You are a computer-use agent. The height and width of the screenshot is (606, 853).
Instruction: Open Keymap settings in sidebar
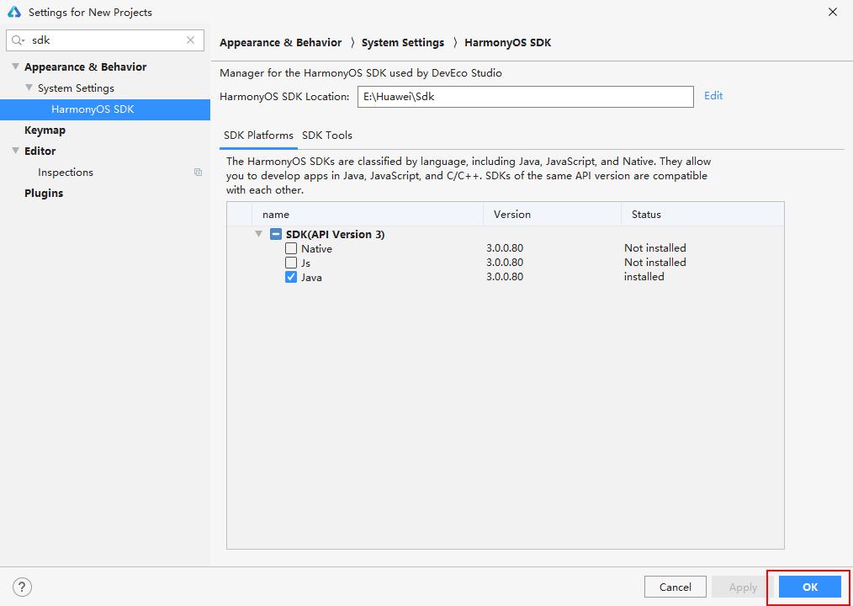45,130
